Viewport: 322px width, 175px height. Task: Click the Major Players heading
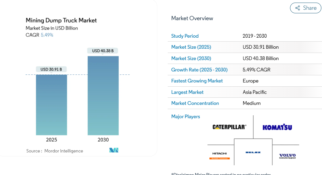(x=185, y=117)
